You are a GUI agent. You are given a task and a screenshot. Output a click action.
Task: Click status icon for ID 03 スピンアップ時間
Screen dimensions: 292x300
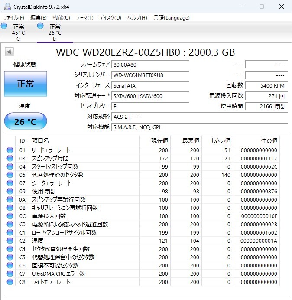(10, 158)
